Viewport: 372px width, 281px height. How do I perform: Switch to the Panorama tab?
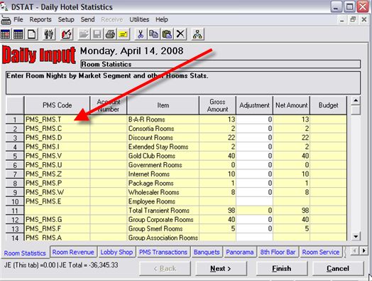pos(240,253)
